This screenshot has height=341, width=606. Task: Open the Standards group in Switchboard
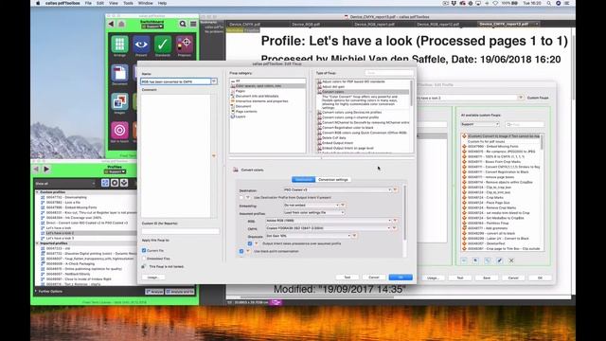pos(163,45)
